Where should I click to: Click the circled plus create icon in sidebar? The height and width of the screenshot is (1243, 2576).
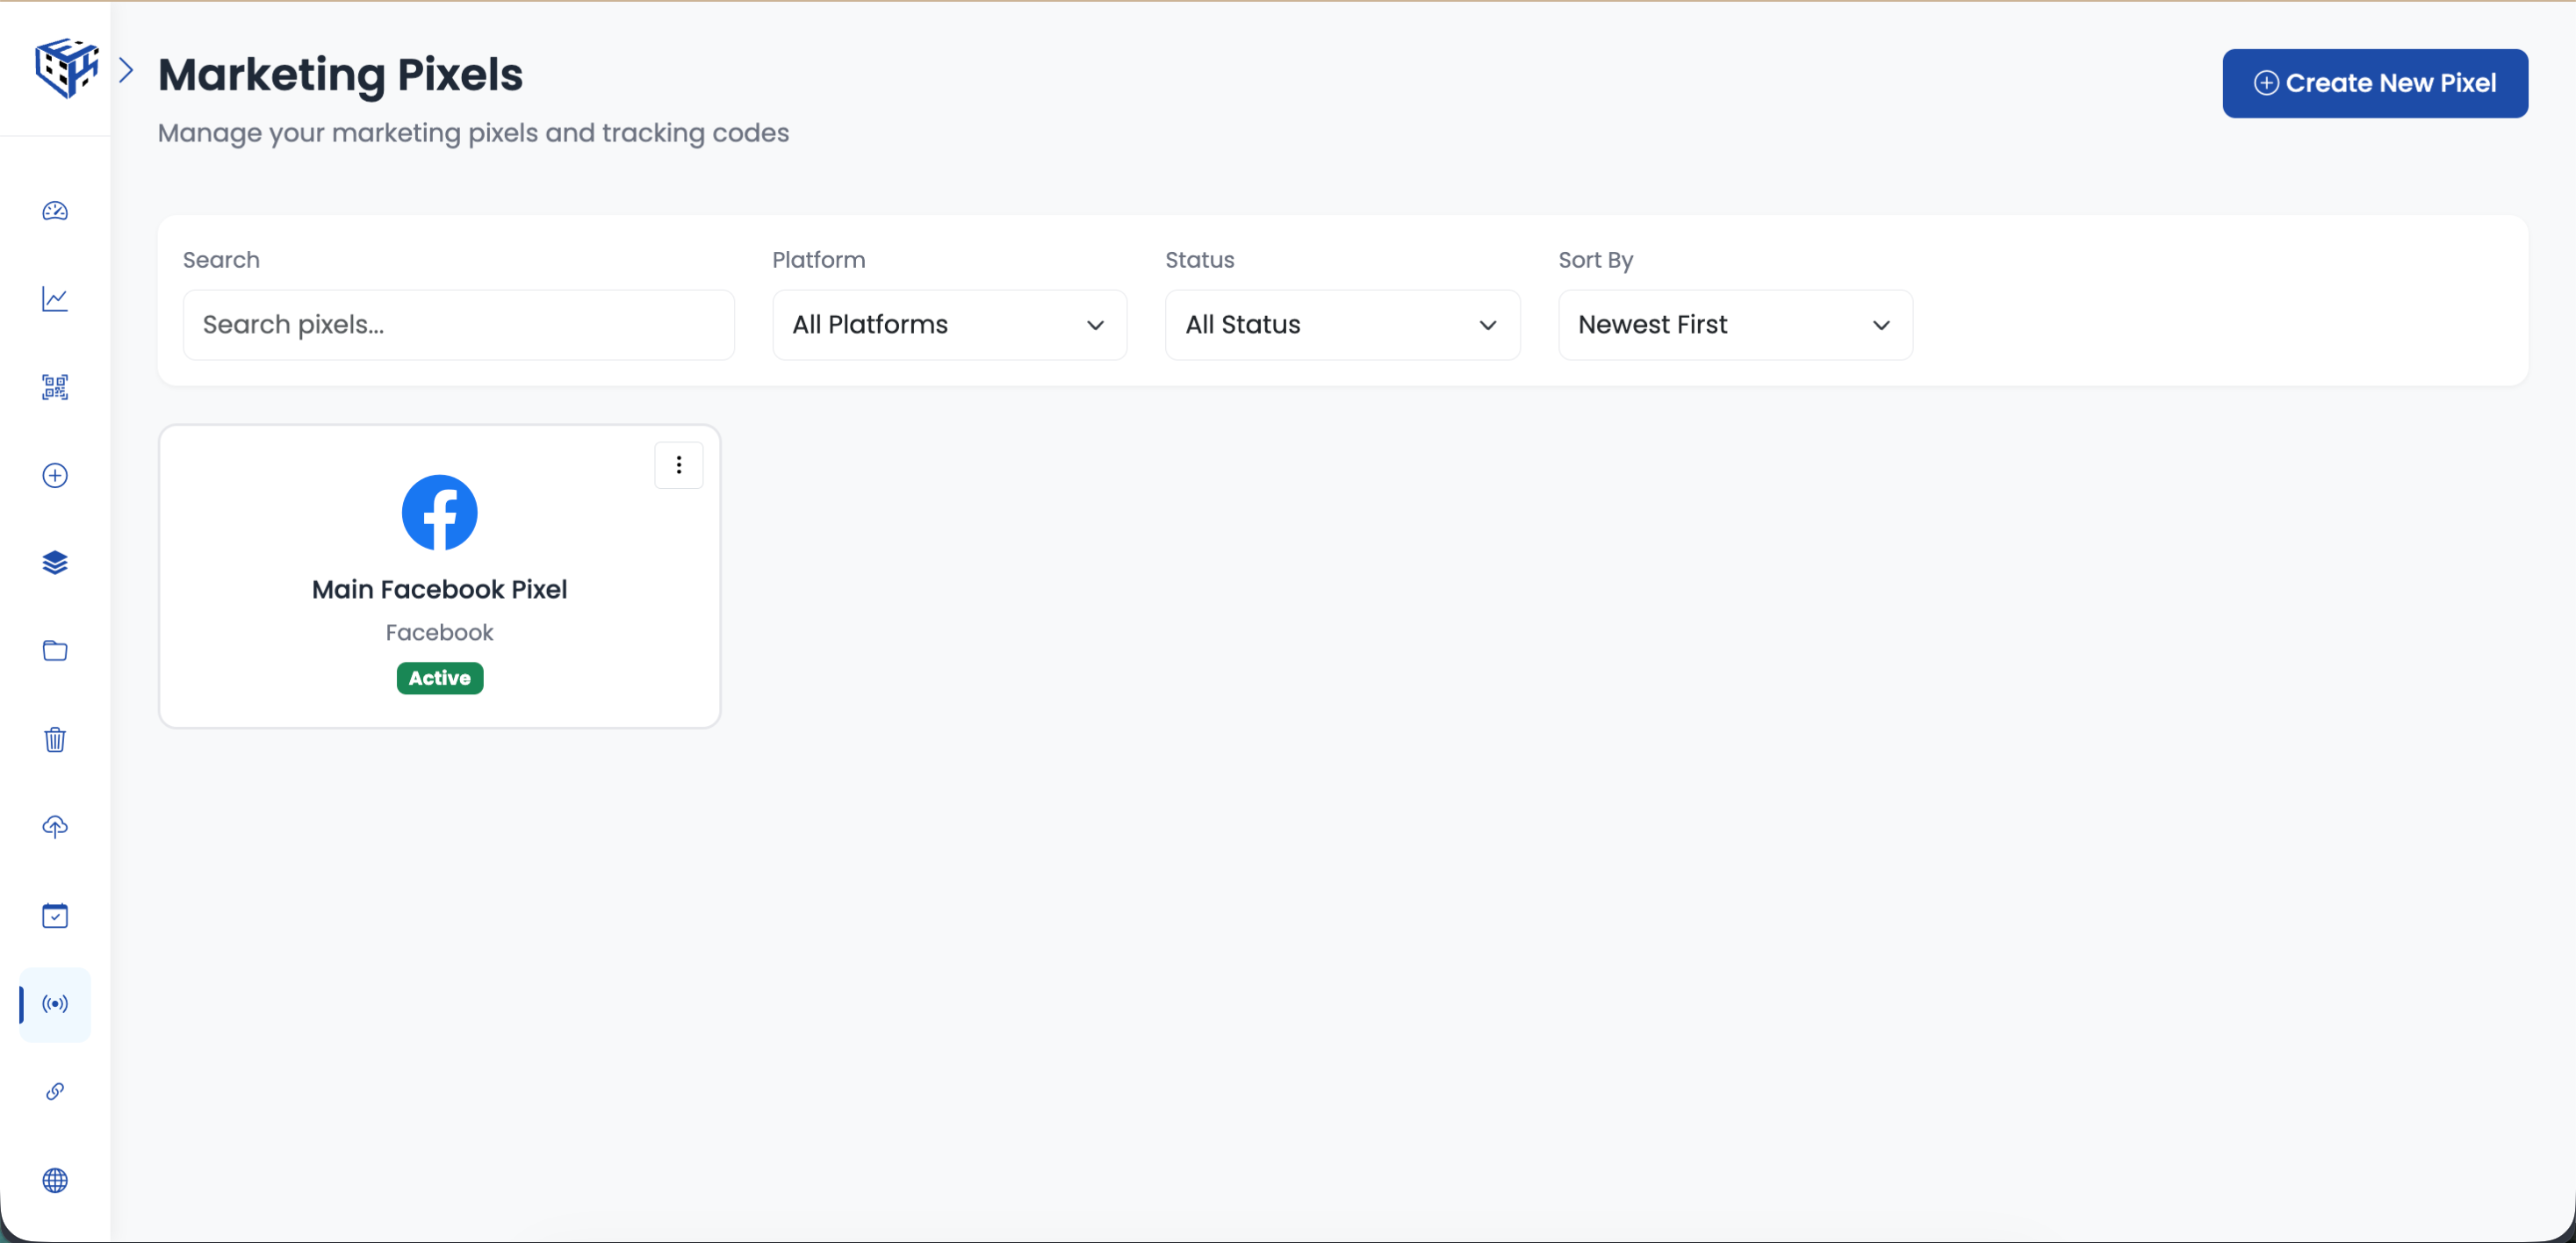pyautogui.click(x=55, y=476)
